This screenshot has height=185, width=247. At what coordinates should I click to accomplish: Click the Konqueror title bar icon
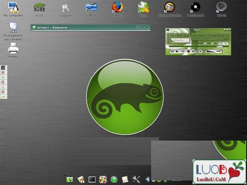pyautogui.click(x=34, y=27)
